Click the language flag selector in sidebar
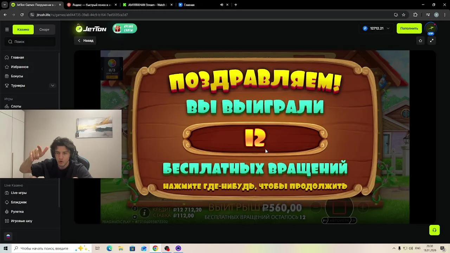This screenshot has height=253, width=450. coord(8,236)
